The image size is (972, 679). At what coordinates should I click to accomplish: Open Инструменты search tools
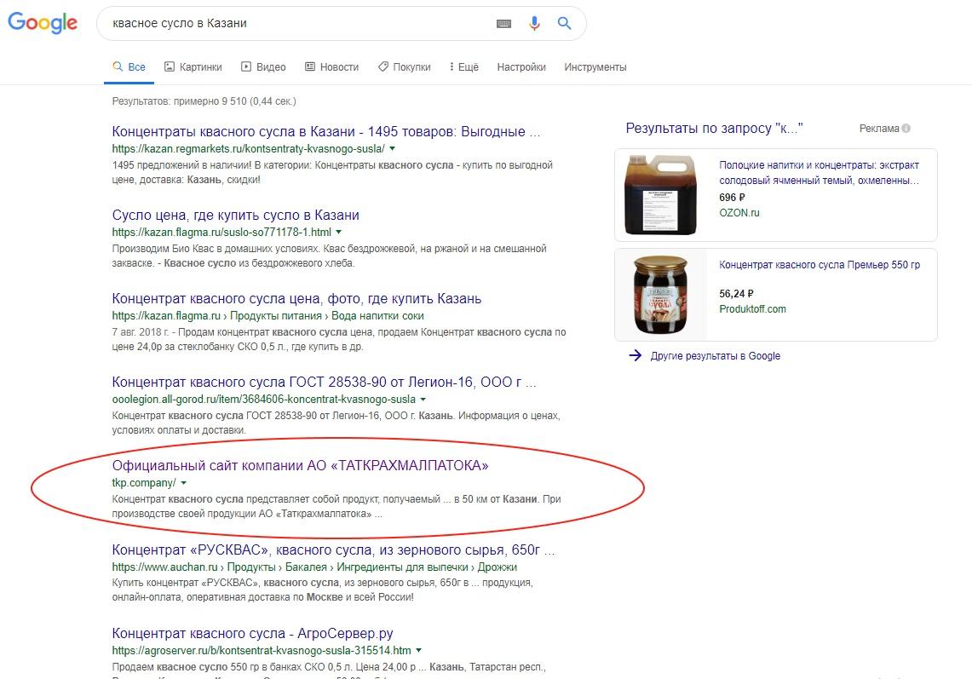(x=595, y=67)
